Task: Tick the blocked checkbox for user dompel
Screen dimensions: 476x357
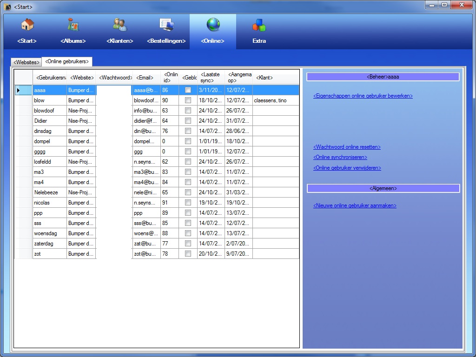Action: 188,141
